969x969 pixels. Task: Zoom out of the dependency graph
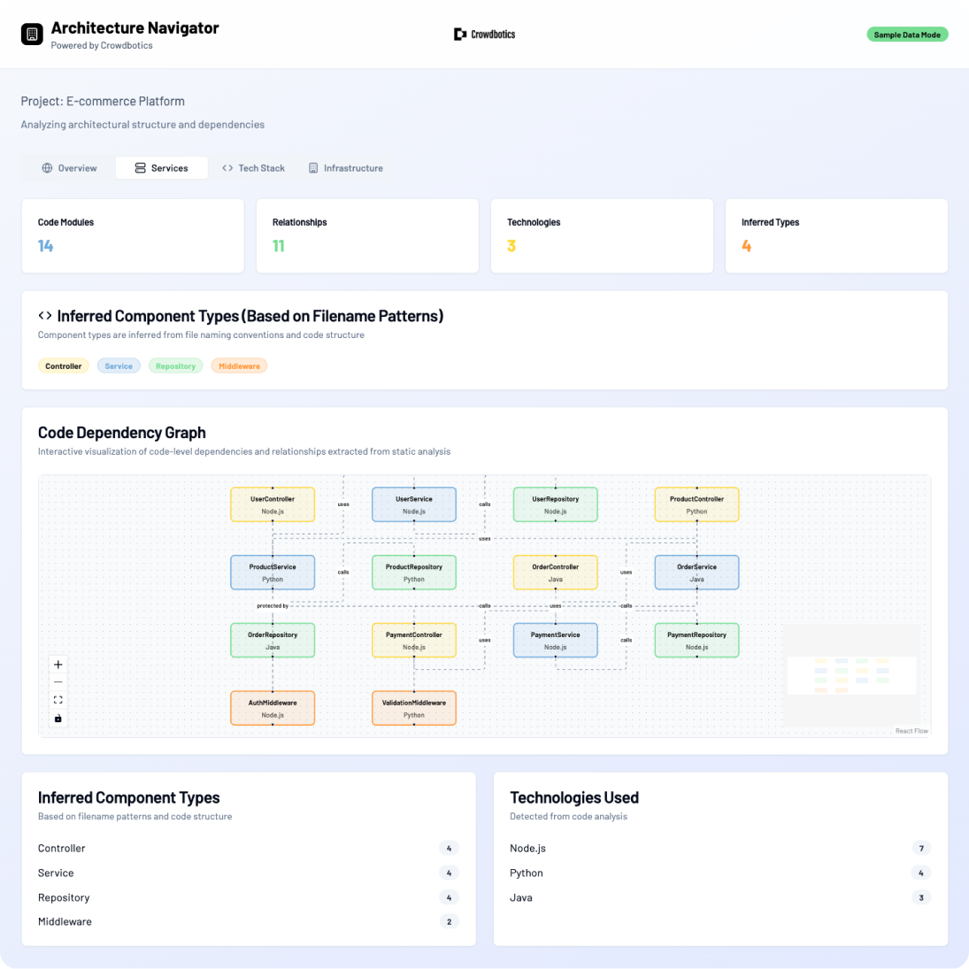(x=58, y=681)
